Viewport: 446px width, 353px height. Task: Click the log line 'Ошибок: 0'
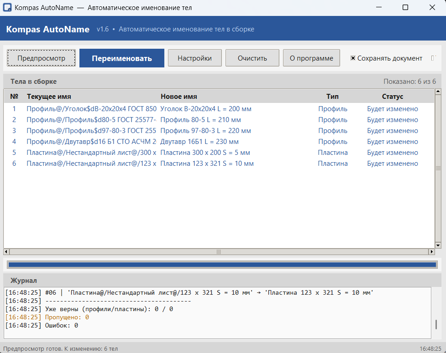[42, 326]
